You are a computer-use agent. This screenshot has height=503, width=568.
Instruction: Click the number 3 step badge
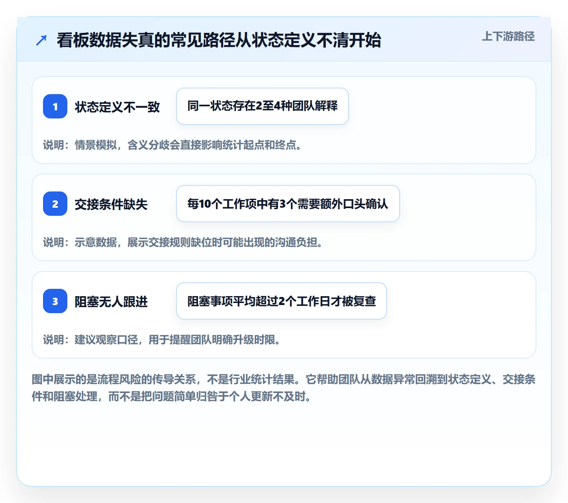(55, 301)
